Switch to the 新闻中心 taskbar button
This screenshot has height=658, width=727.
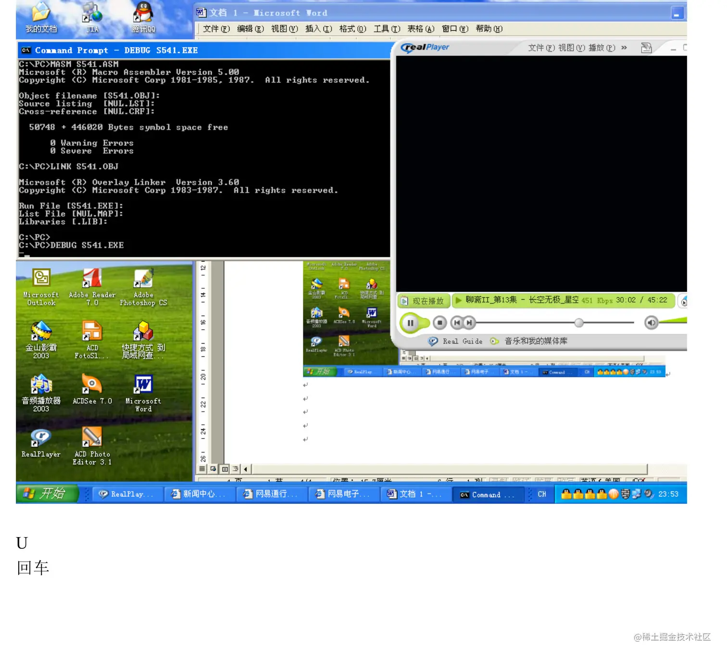199,494
